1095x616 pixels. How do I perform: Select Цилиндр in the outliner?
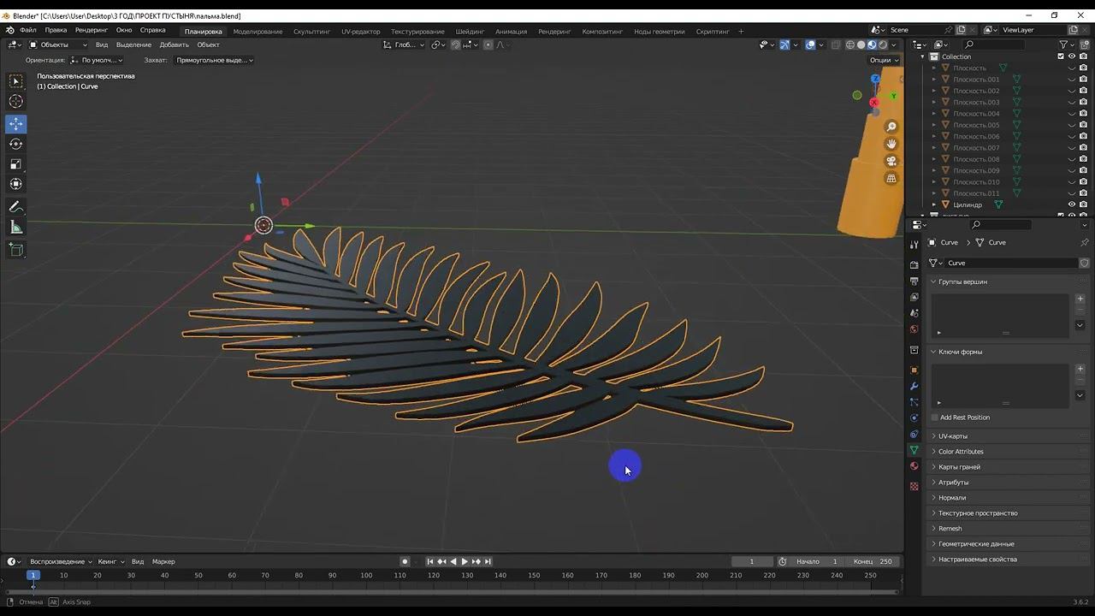(x=968, y=204)
